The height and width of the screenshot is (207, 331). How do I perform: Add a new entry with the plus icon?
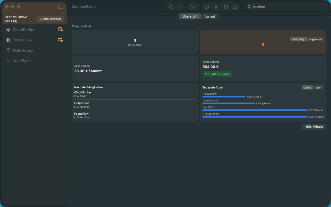point(180,7)
